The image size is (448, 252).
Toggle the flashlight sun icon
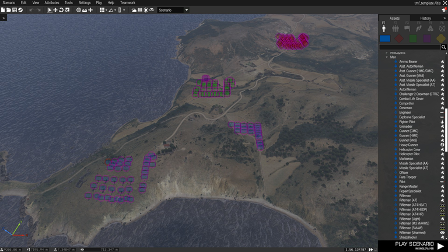pos(146,10)
